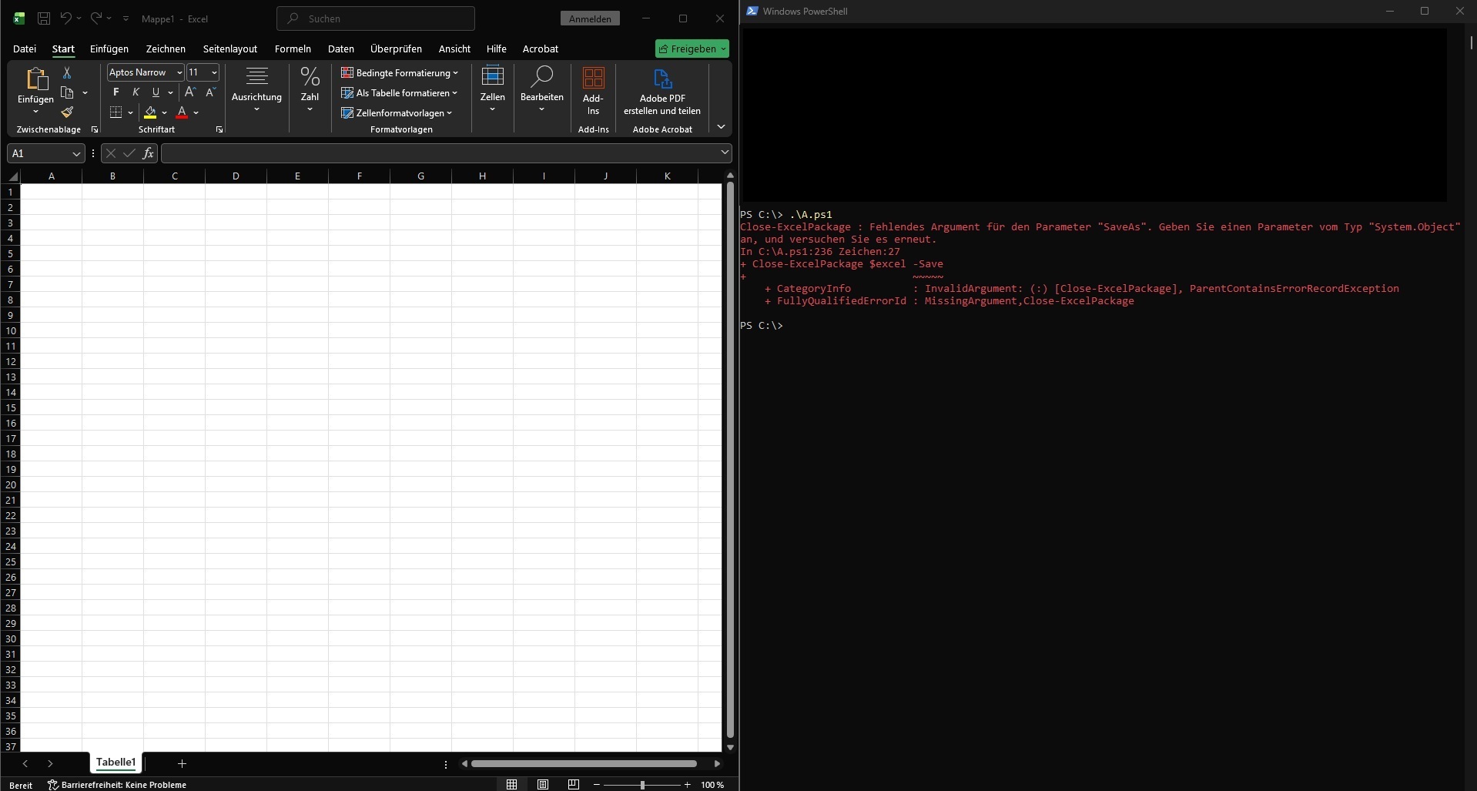Switch to page layout view in status bar
This screenshot has width=1477, height=791.
[x=543, y=784]
